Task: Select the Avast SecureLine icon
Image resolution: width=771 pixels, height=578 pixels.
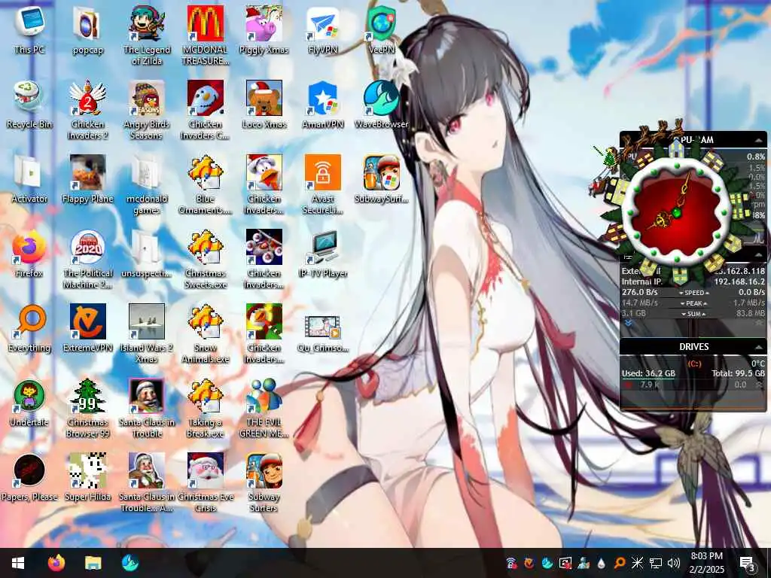Action: pos(322,185)
